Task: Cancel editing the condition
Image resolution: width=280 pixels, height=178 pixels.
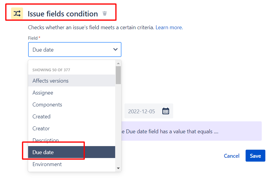Action: click(x=232, y=156)
